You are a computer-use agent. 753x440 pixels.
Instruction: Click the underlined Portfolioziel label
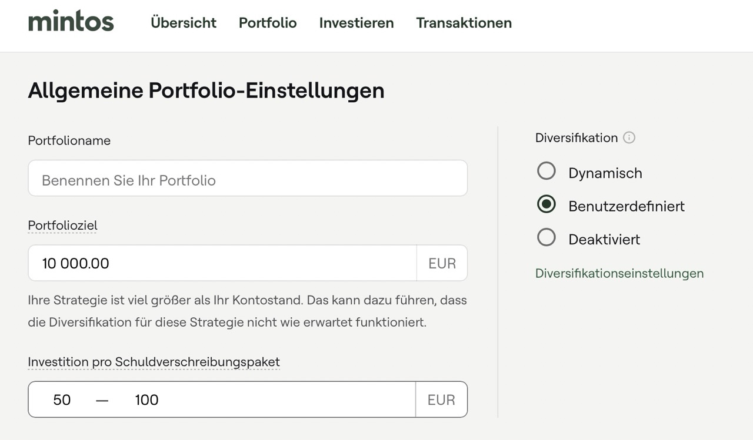[x=62, y=225]
